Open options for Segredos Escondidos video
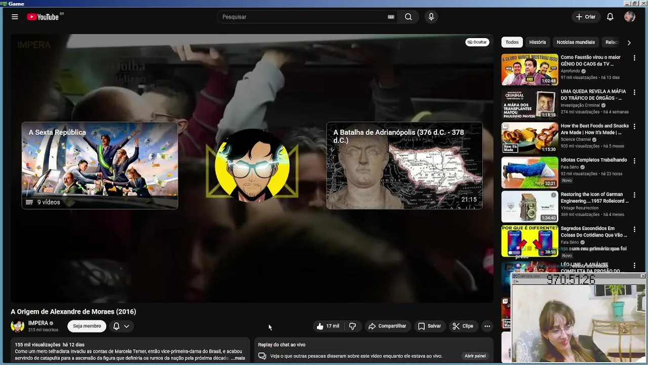 coord(634,229)
